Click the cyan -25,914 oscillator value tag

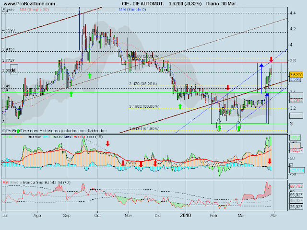tap(297, 171)
